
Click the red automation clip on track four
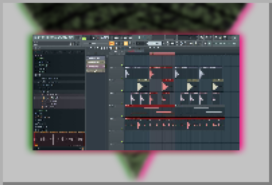(x=149, y=106)
